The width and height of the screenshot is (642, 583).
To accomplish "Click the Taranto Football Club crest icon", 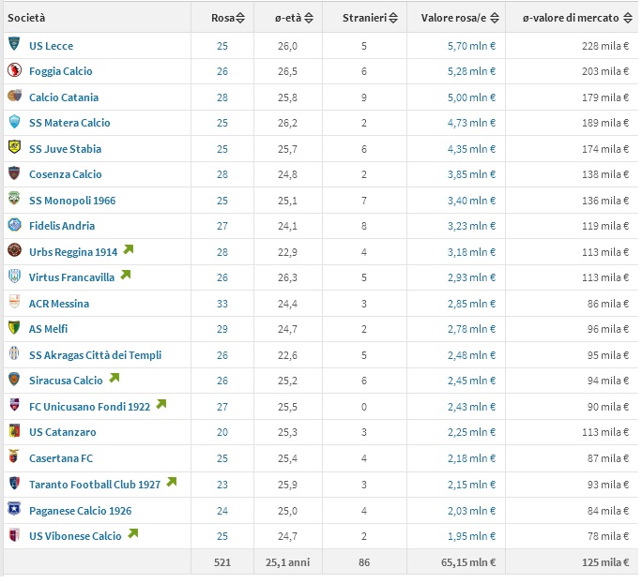I will point(14,484).
